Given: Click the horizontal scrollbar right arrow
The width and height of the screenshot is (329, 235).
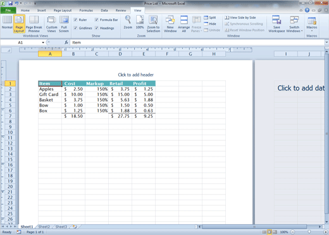Looking at the screenshot, I should [320, 227].
